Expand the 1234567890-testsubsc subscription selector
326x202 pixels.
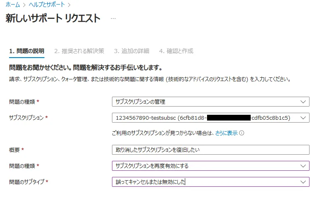206,118
